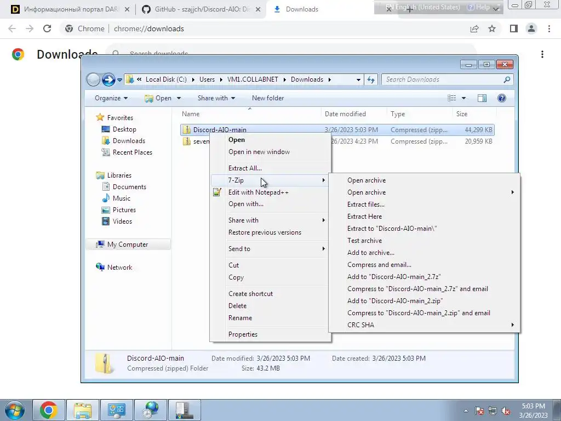The width and height of the screenshot is (561, 421).
Task: Click first Open archive in 7-Zip submenu
Action: pos(367,180)
